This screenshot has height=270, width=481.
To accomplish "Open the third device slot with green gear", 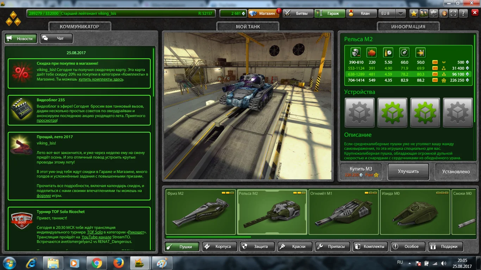I will pyautogui.click(x=425, y=113).
